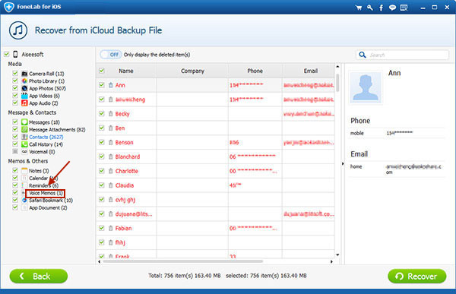Click the trash icon beside Ben
The image size is (456, 294).
pos(110,128)
